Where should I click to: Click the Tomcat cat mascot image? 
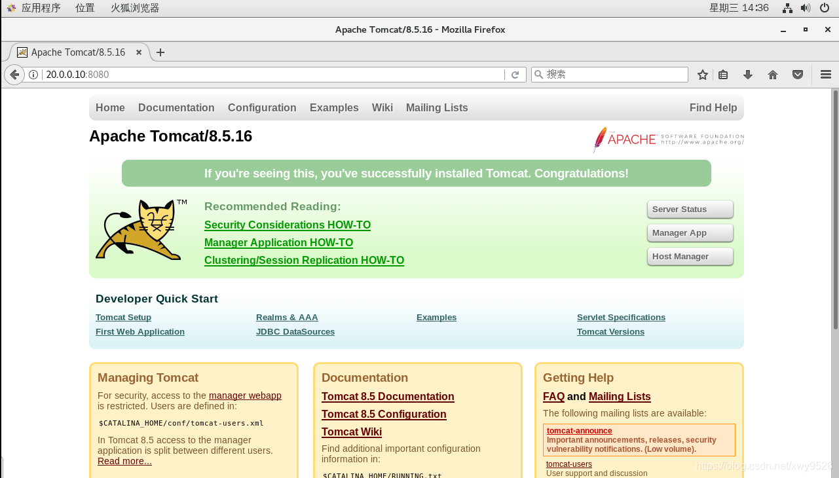tap(141, 229)
